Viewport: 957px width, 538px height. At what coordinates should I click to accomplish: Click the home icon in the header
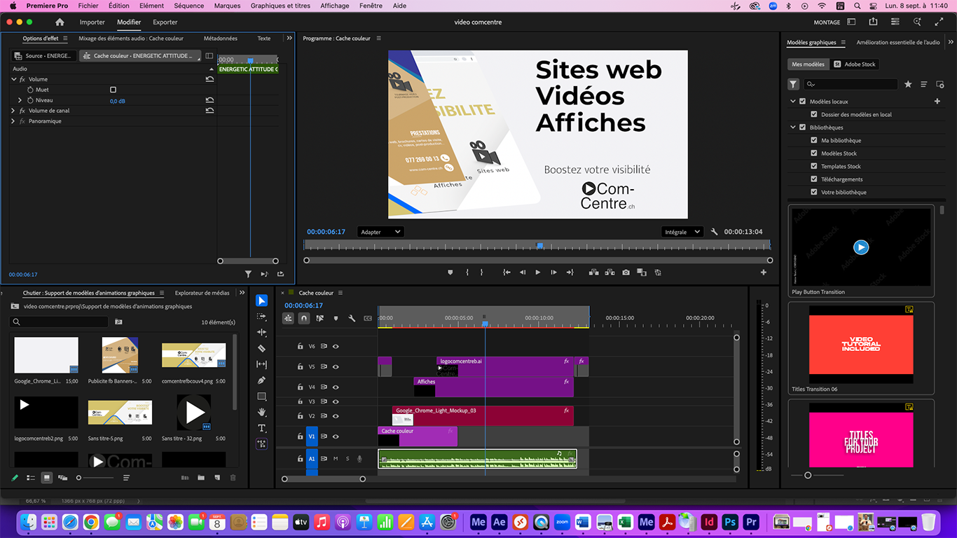click(60, 22)
